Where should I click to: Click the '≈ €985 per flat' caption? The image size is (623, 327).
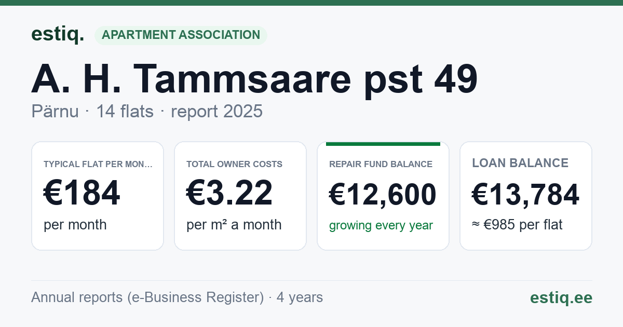[517, 225]
